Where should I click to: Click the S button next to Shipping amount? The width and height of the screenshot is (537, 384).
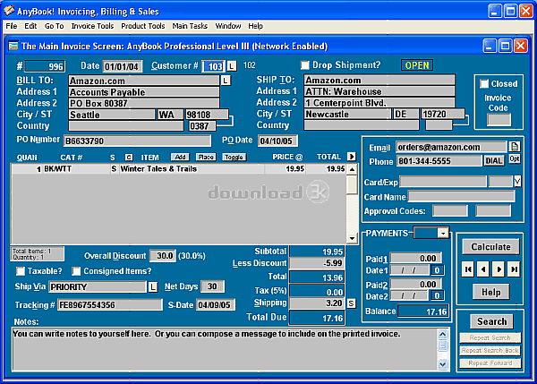coord(352,303)
